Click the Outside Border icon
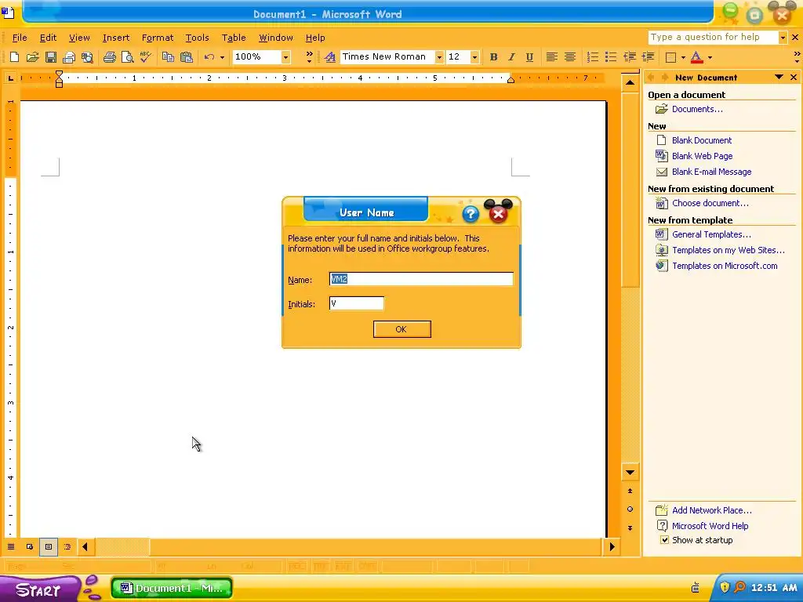 [670, 56]
